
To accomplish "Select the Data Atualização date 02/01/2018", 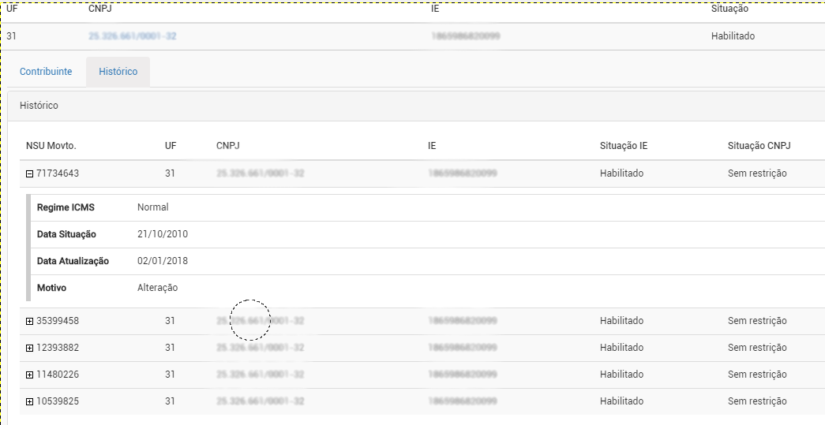I will [163, 261].
